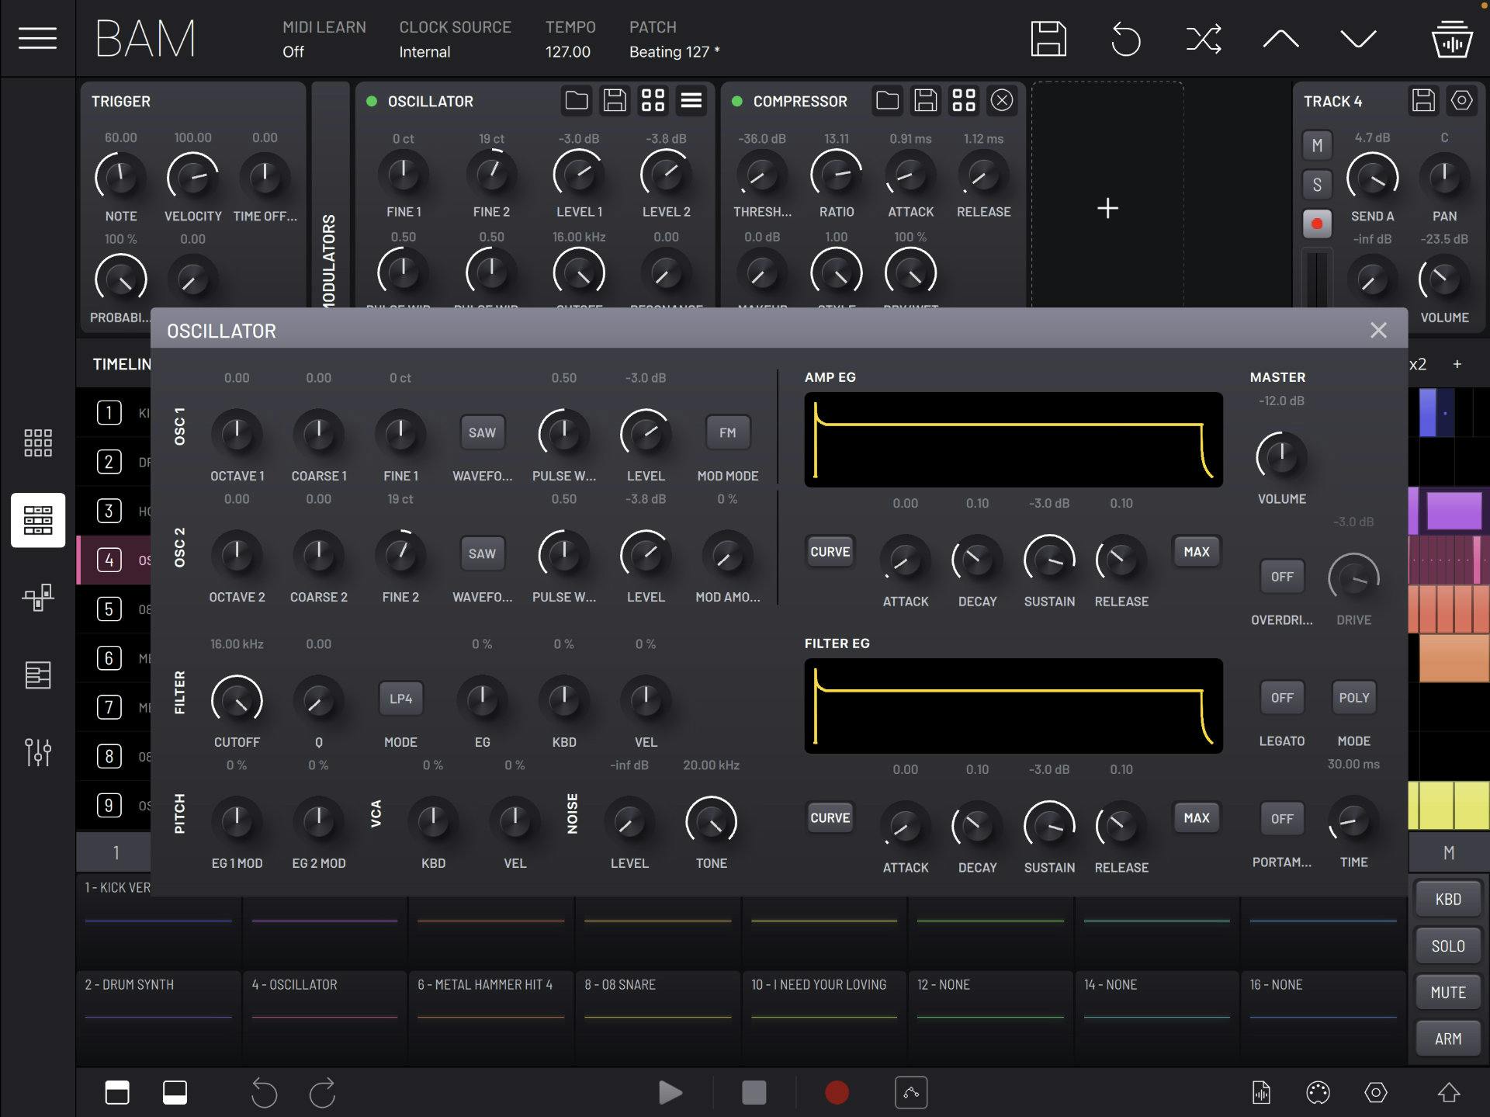The height and width of the screenshot is (1117, 1490).
Task: Turn the CUTOFF knob in the filter section
Action: click(237, 700)
